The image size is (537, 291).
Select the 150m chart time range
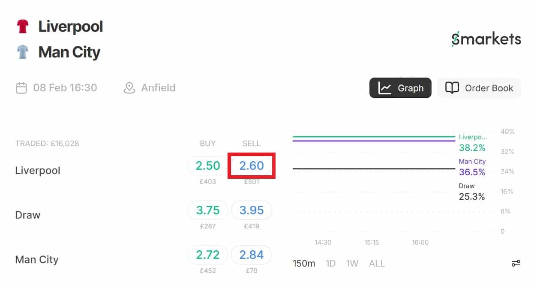tap(304, 264)
